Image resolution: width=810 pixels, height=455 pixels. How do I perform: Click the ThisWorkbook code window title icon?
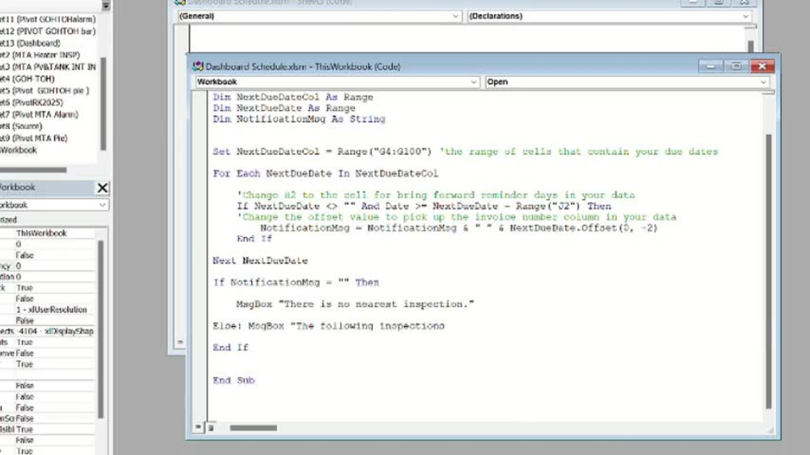pyautogui.click(x=198, y=66)
